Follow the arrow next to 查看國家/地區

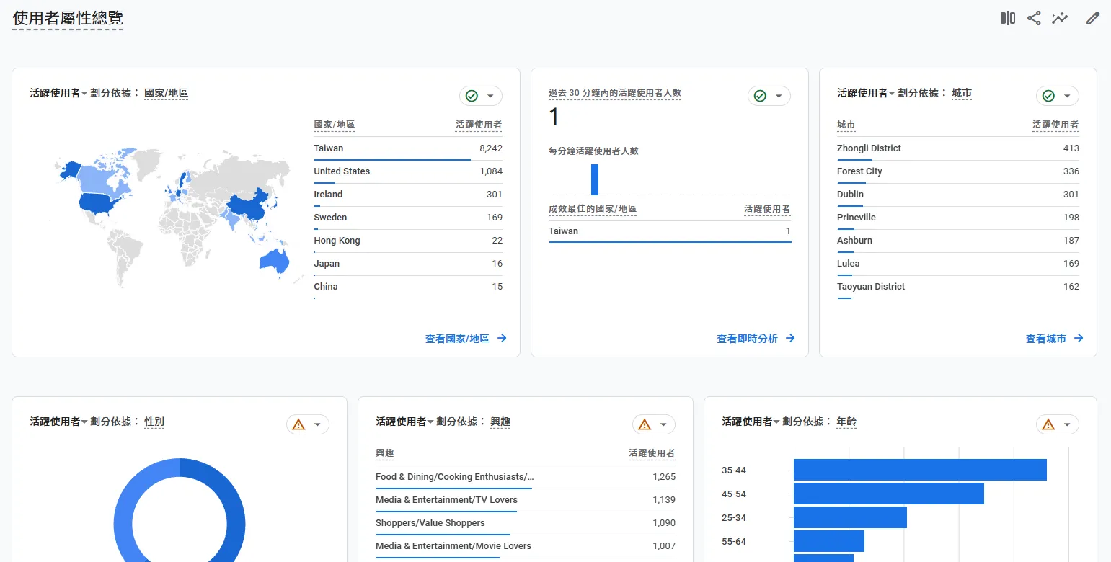click(x=502, y=338)
